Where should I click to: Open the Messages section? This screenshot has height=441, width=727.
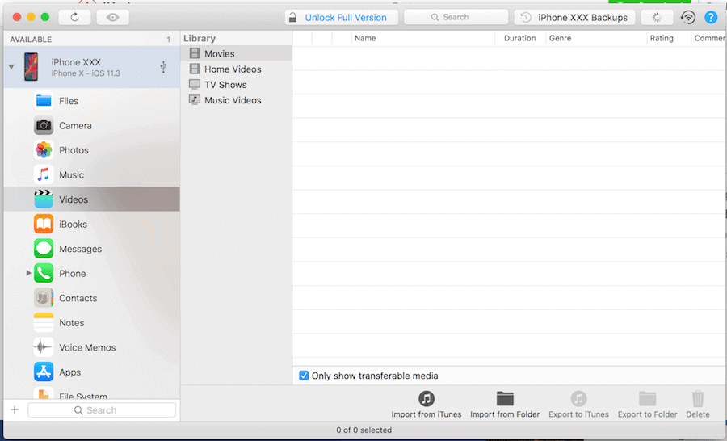92,249
